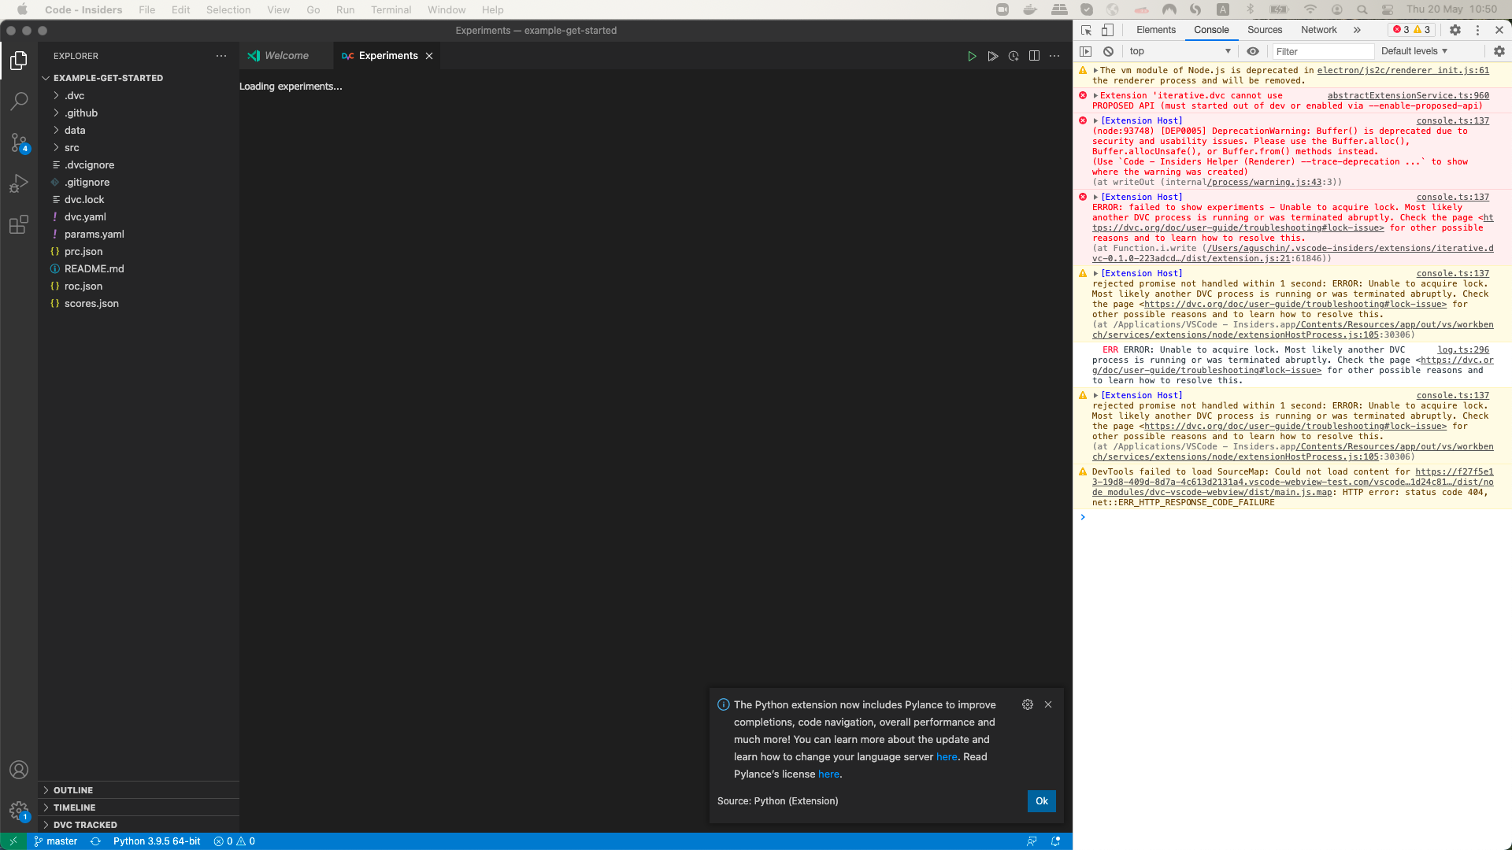Expand the DVC TRACKED section
This screenshot has width=1512, height=850.
(139, 825)
